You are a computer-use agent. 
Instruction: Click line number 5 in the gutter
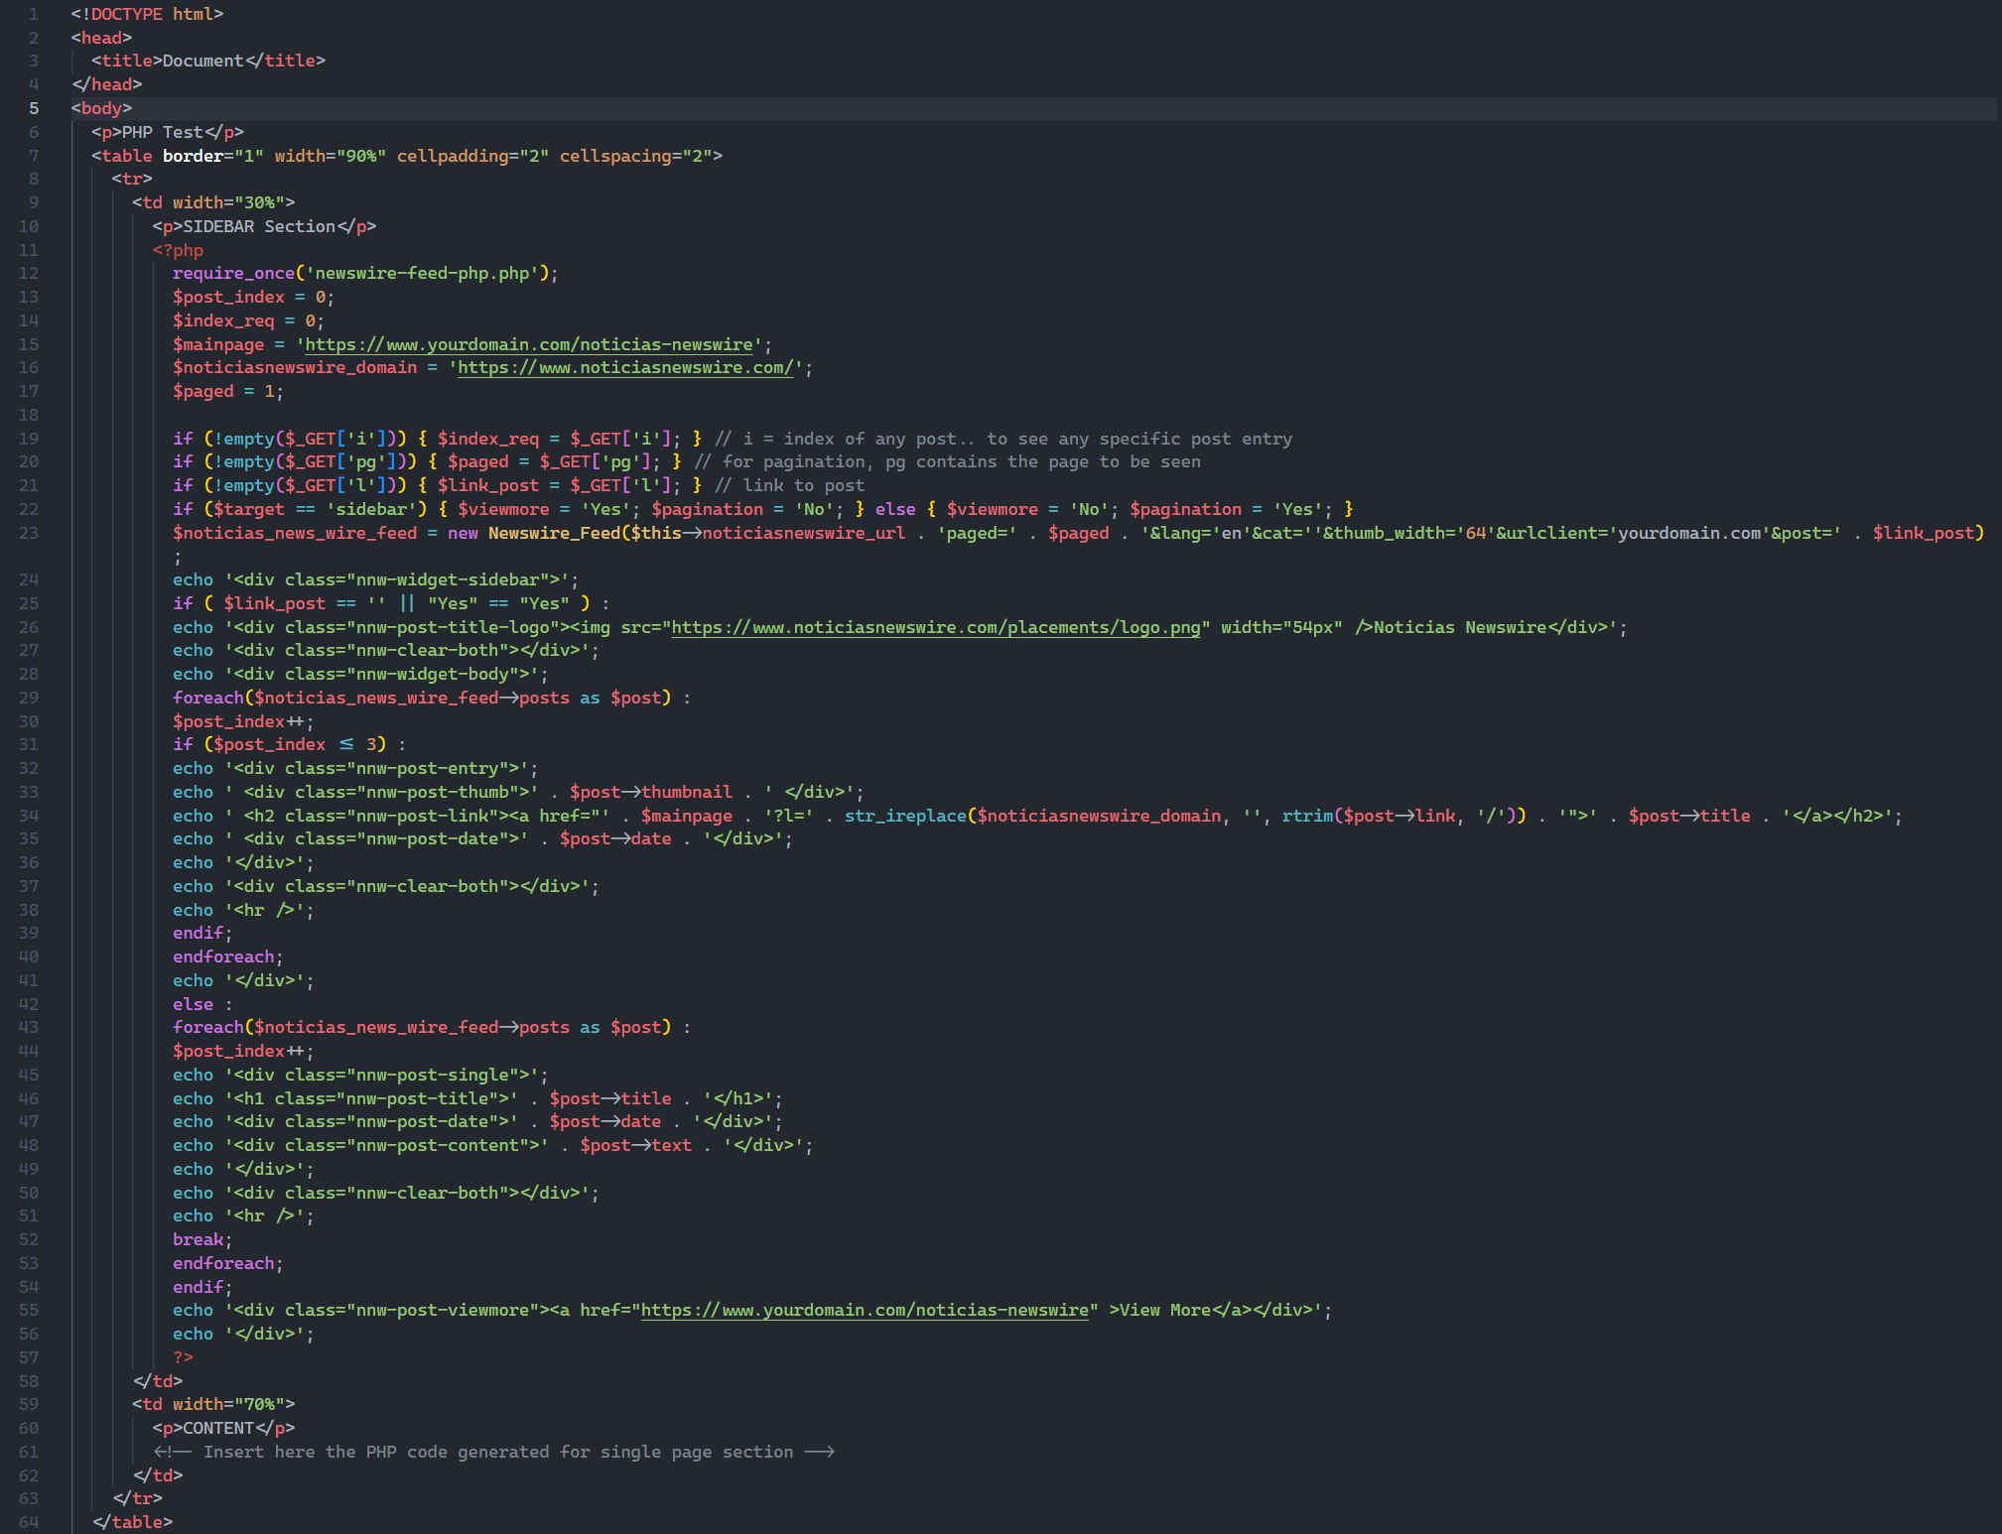34,108
